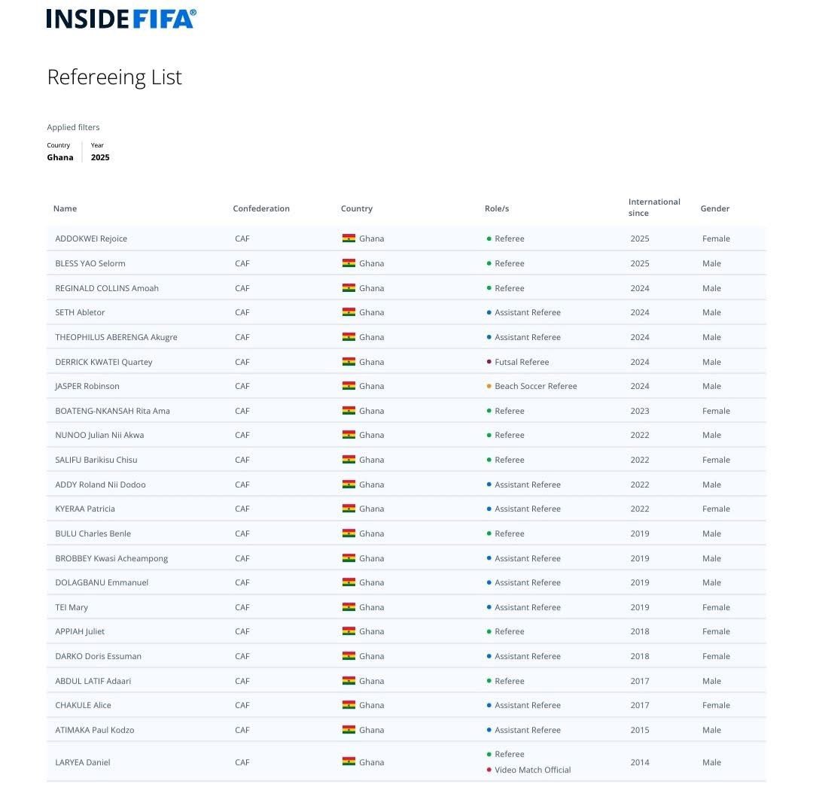
Task: Click Ghana flag in TEI Mary row
Action: (x=349, y=607)
